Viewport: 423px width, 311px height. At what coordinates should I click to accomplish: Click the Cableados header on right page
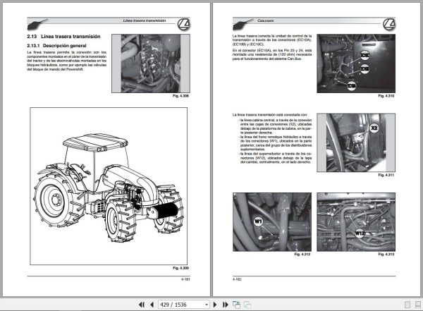click(266, 20)
